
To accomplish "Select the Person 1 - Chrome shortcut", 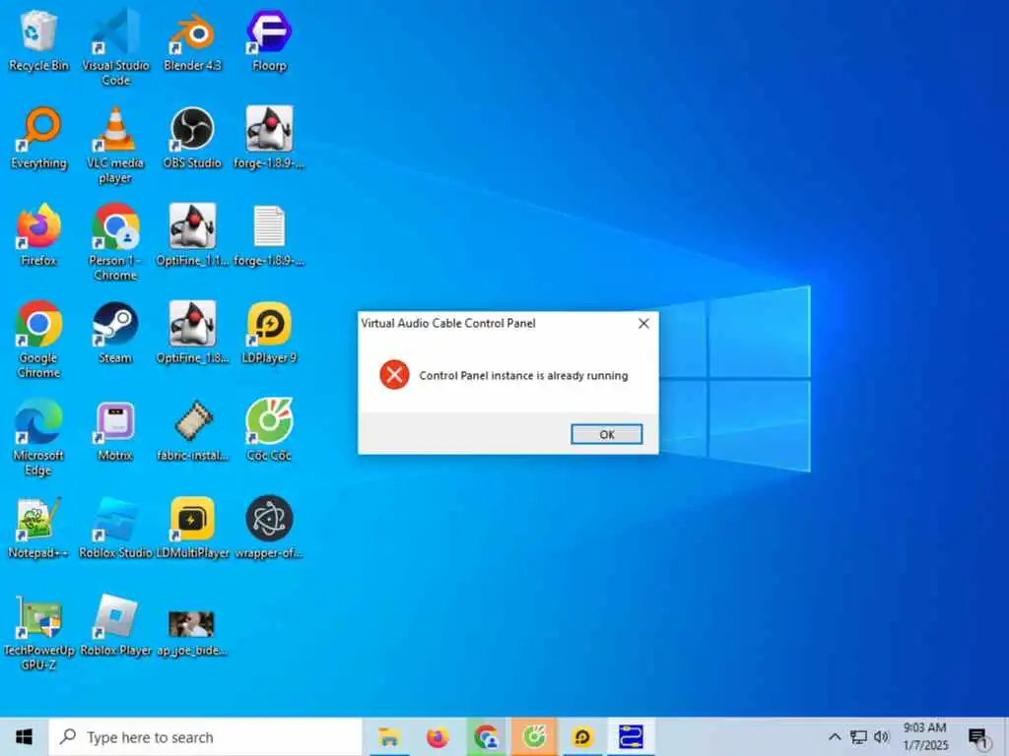I will (x=116, y=243).
